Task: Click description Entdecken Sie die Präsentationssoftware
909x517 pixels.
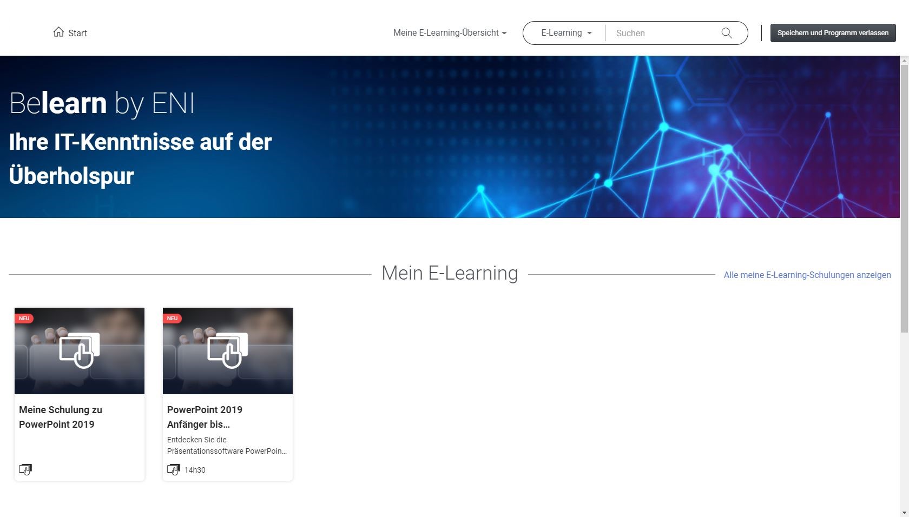Action: pos(227,445)
